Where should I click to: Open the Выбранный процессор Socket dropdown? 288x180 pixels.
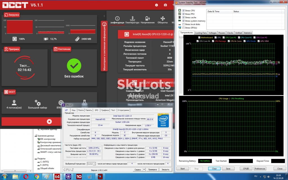coord(91,164)
